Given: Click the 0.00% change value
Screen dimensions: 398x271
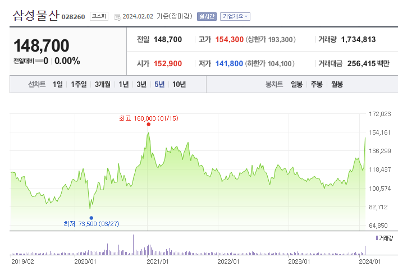Looking at the screenshot, I should tap(67, 61).
